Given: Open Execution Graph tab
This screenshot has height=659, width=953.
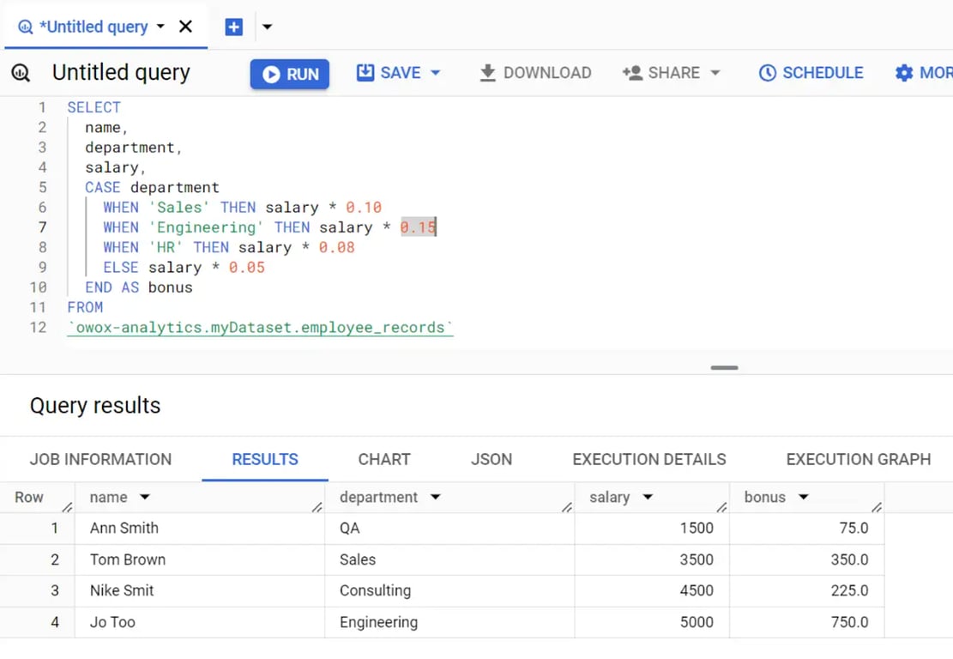Looking at the screenshot, I should tap(858, 460).
